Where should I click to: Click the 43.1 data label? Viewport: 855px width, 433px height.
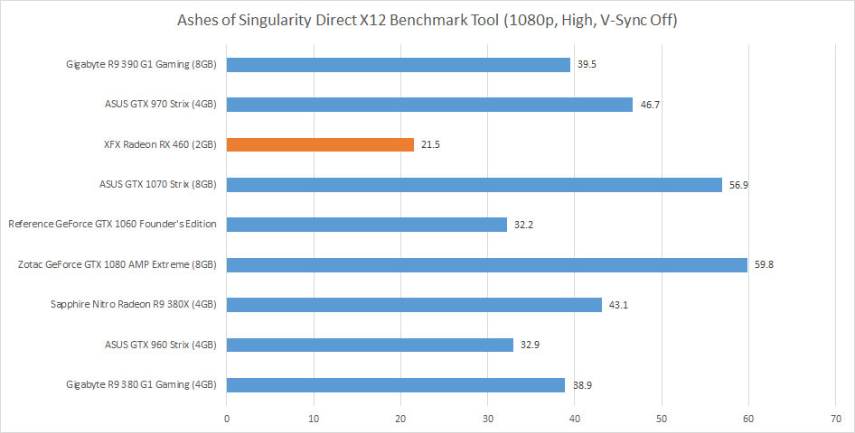(618, 305)
